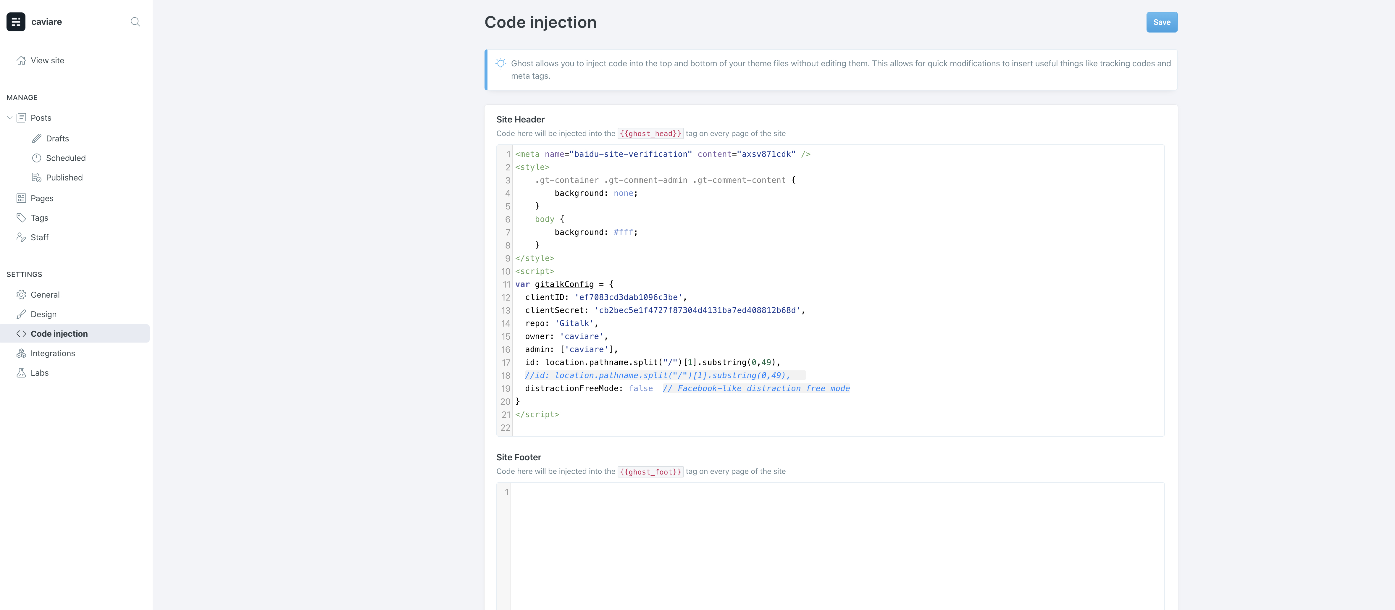
Task: Click the distractionFreeMode line
Action: tap(687, 388)
